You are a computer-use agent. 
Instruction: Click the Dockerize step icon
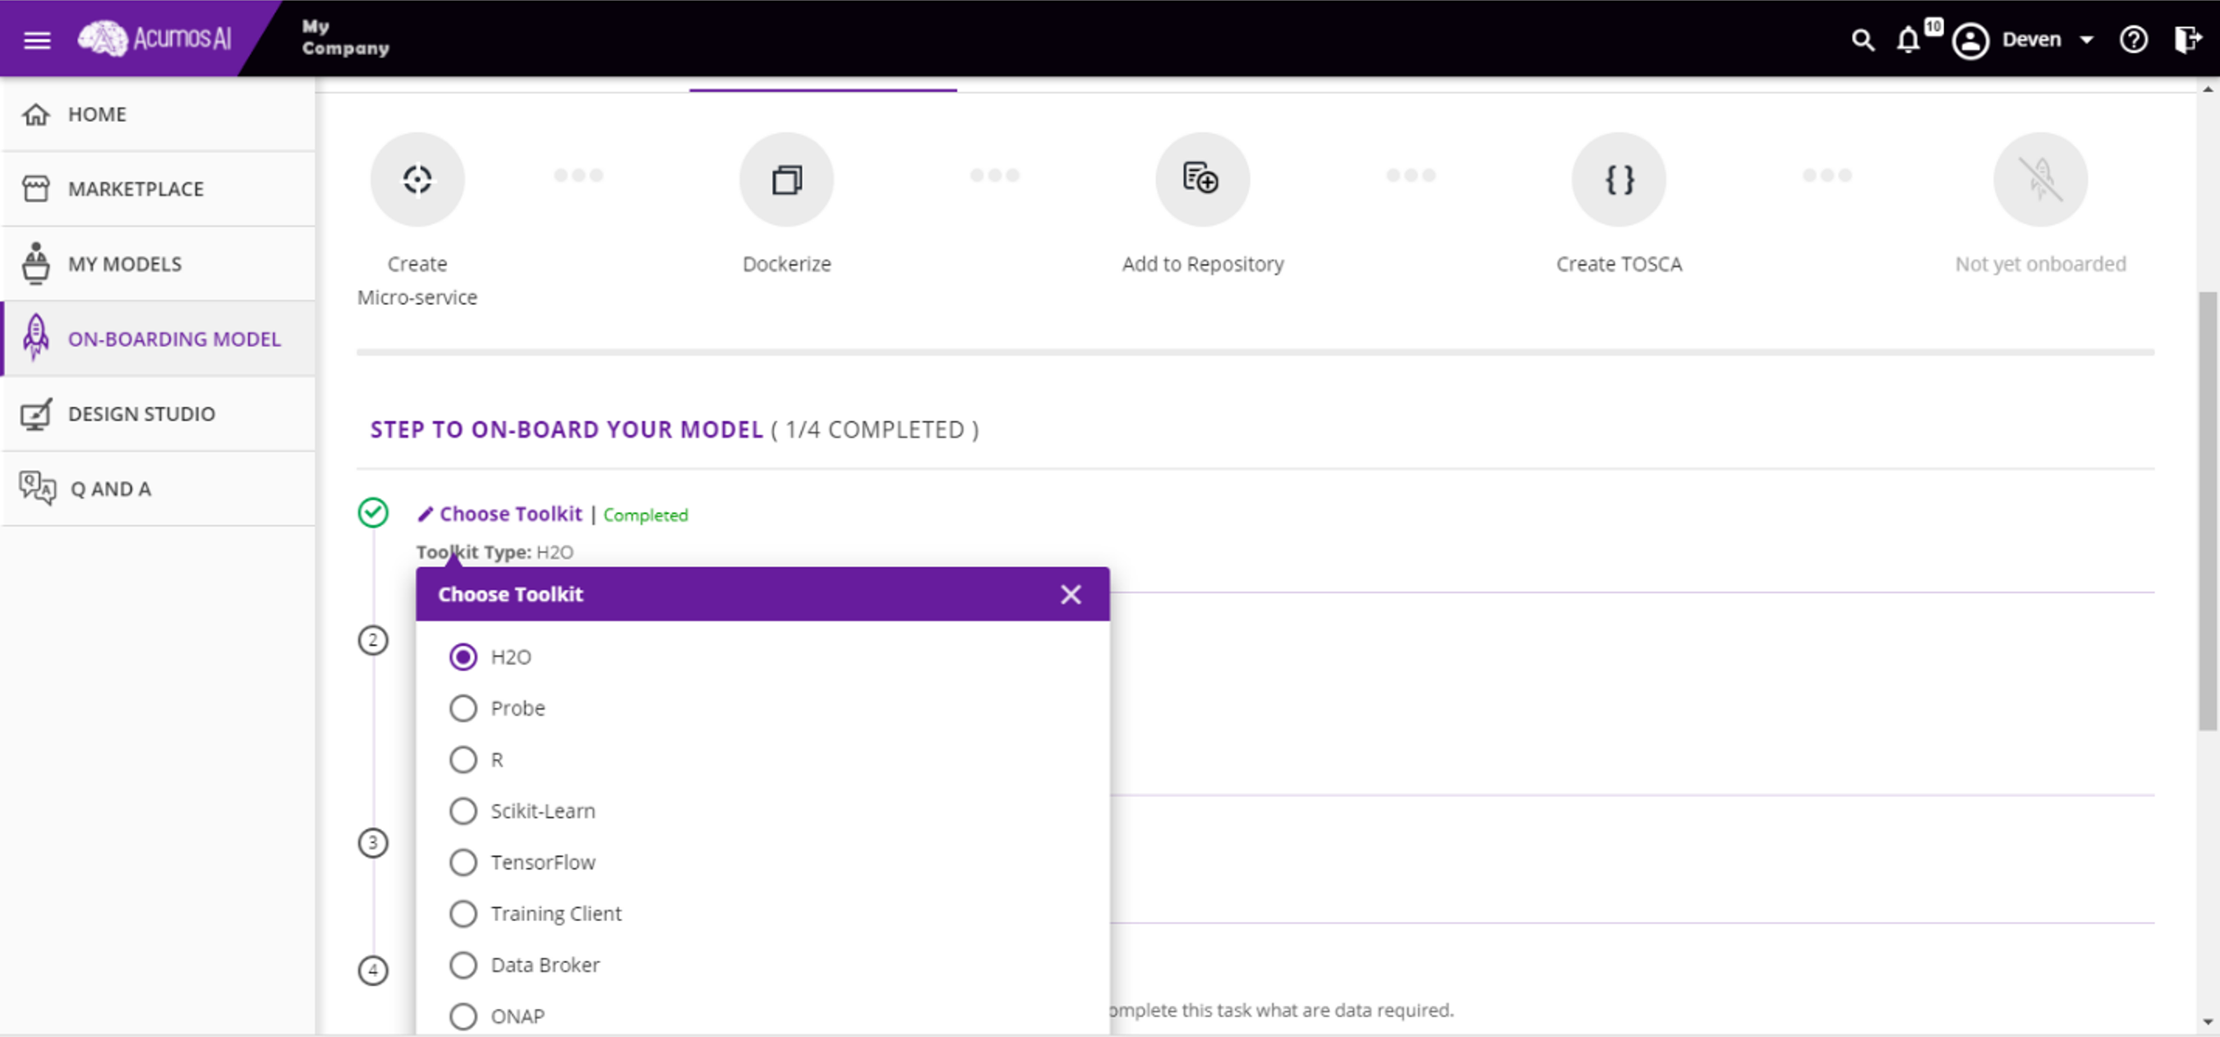786,179
